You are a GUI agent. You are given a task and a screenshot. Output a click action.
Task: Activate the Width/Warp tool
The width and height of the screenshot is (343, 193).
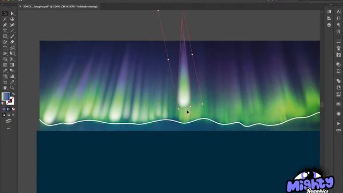point(5,54)
